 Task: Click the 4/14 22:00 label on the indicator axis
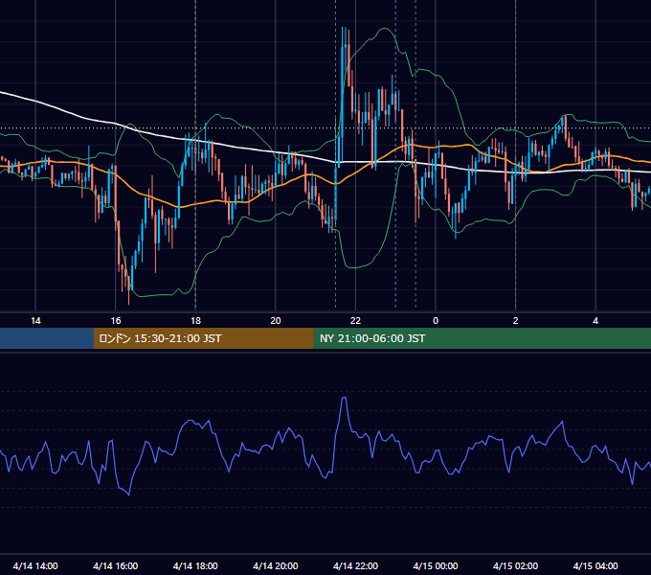point(355,565)
